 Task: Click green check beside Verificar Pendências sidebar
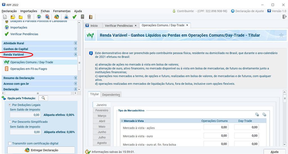coord(7,34)
